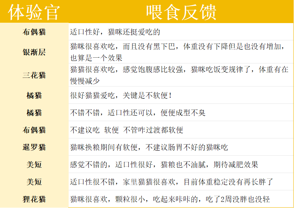294x208 pixels.
Task: Click the 布偶猫 cell in the first row
Action: [x=34, y=32]
